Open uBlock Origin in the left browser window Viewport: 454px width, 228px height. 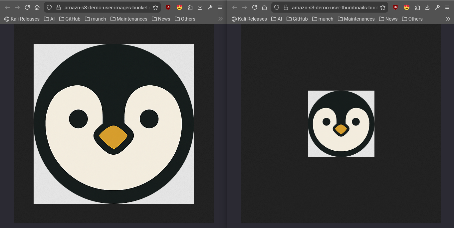(x=168, y=7)
